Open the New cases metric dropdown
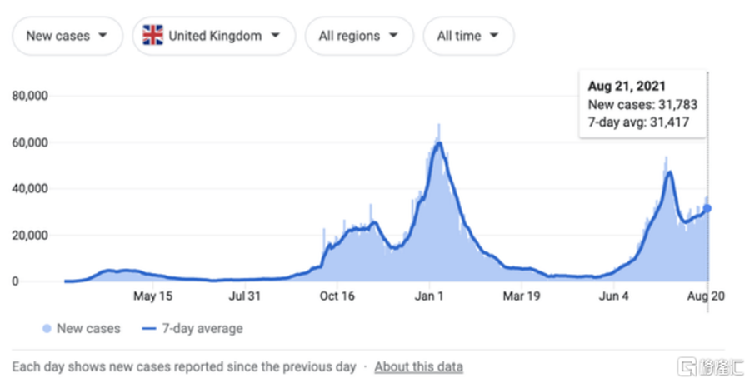This screenshot has height=383, width=750. pos(67,36)
